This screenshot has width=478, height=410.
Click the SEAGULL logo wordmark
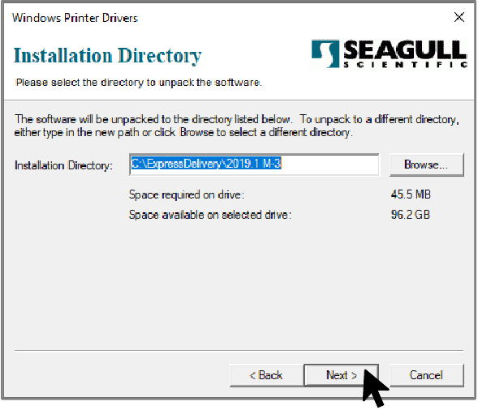tap(405, 49)
